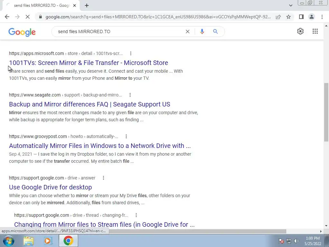329x247 pixels.
Task: Open the taskbar clock showing 1:00 PM
Action: [x=313, y=241]
